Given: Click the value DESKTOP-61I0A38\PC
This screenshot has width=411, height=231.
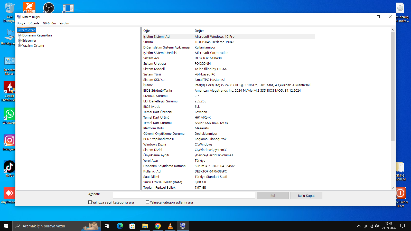Looking at the screenshot, I should coord(211,171).
